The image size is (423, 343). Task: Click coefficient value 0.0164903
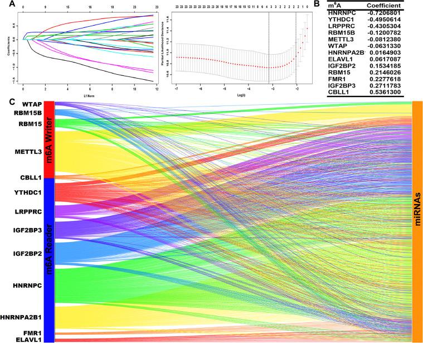[x=385, y=52]
